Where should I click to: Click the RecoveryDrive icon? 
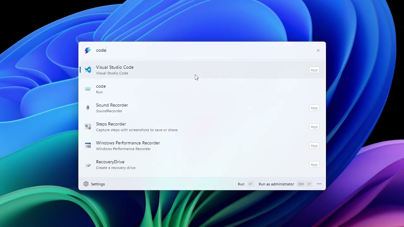point(88,165)
